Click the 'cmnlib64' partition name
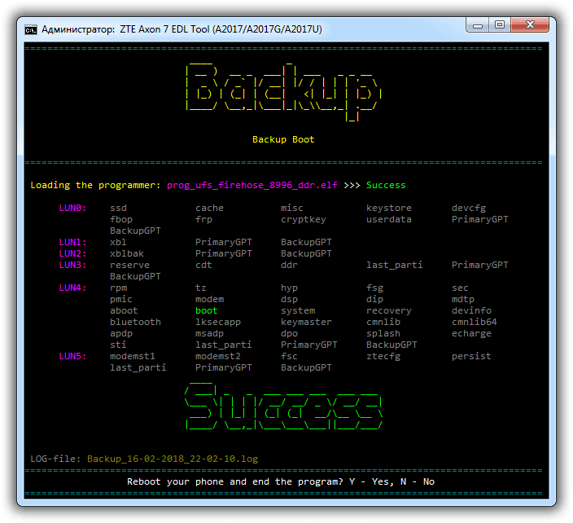 (x=475, y=322)
